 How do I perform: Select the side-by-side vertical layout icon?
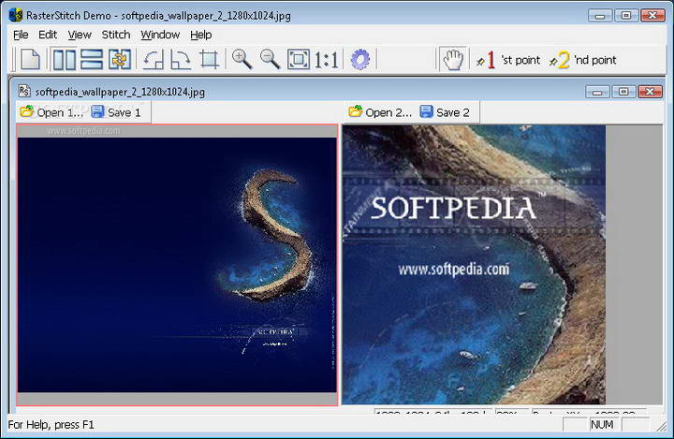[x=64, y=59]
